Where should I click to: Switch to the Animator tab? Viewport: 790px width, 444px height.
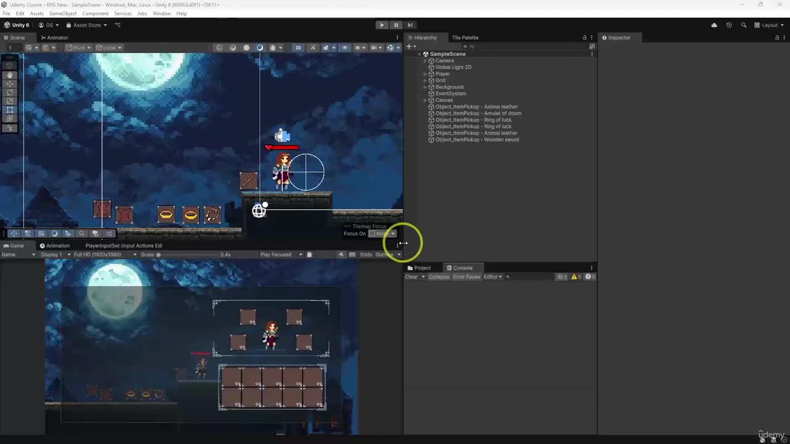[x=54, y=38]
